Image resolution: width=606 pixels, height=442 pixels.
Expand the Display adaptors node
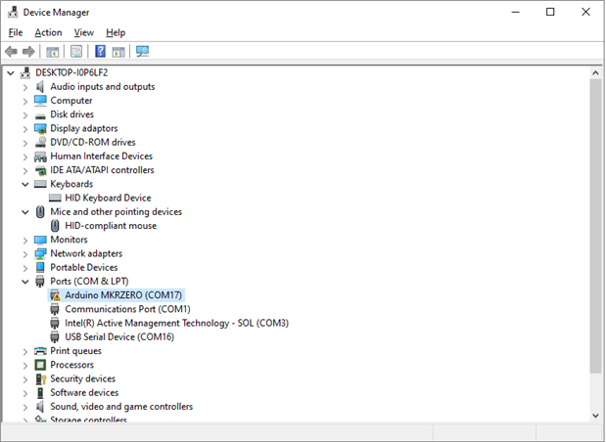point(25,129)
